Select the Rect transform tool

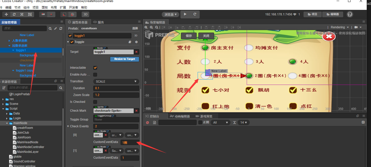[x=30, y=14]
